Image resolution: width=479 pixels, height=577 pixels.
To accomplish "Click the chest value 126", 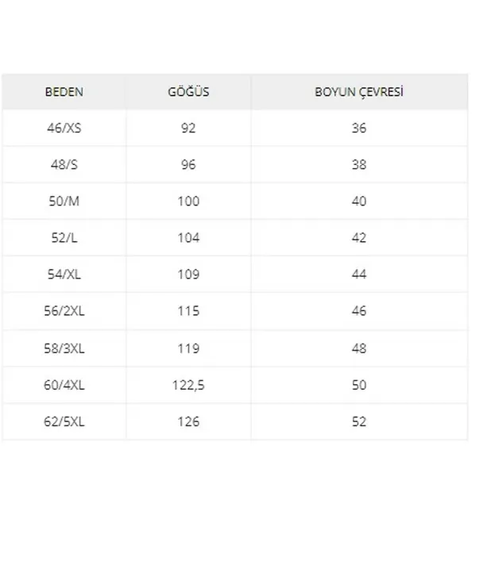I will pos(188,421).
